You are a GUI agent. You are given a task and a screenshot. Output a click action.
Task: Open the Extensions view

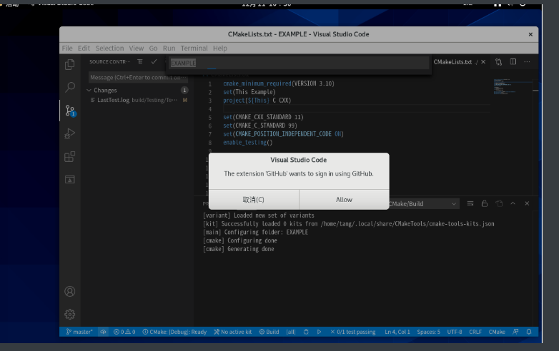pos(70,156)
